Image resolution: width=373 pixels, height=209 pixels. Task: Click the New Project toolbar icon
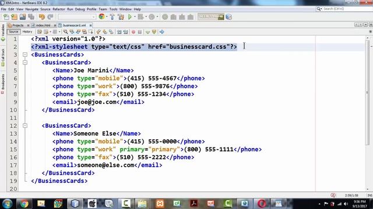(x=14, y=17)
